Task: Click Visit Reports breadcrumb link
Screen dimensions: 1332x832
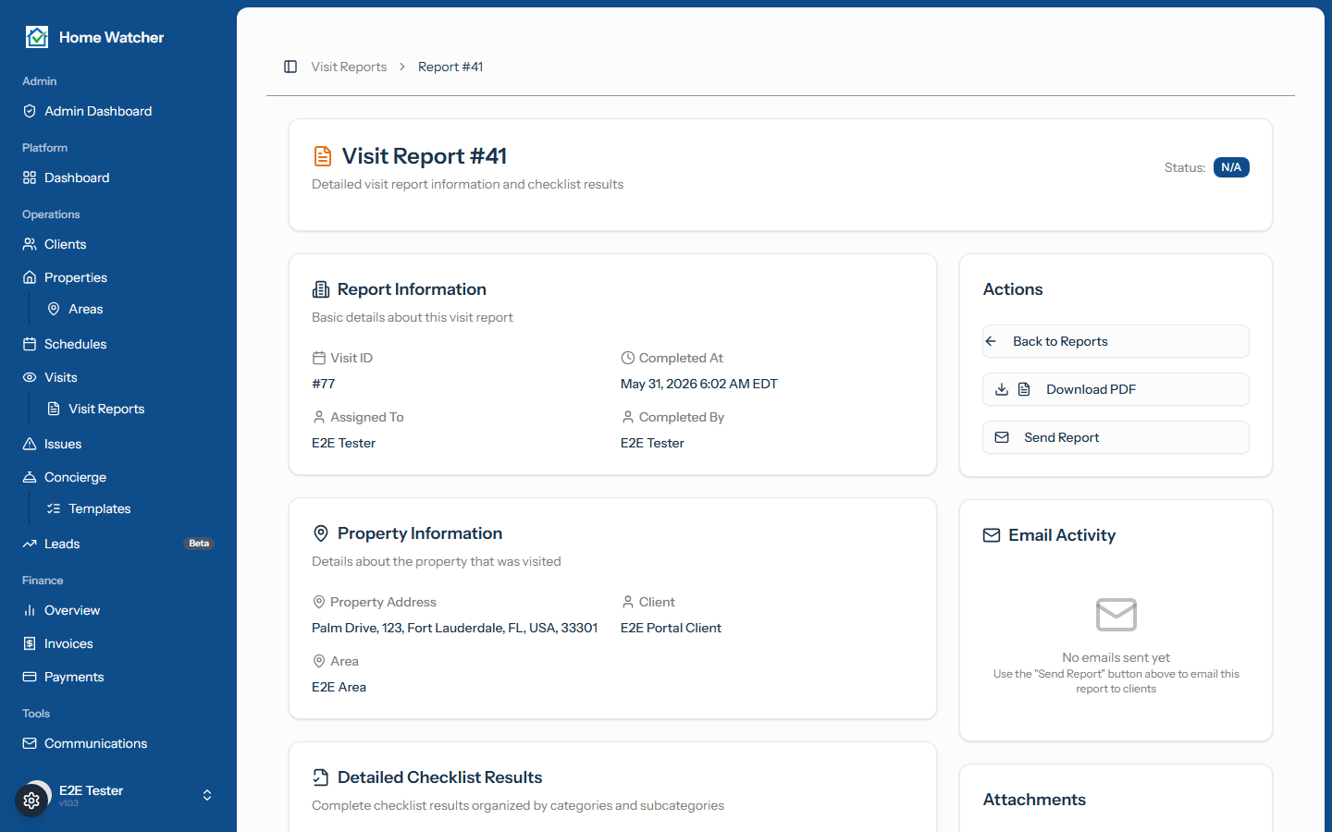Action: pos(349,67)
